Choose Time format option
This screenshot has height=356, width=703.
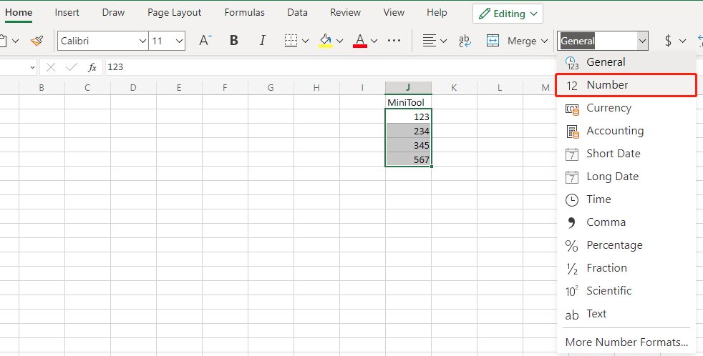[627, 199]
